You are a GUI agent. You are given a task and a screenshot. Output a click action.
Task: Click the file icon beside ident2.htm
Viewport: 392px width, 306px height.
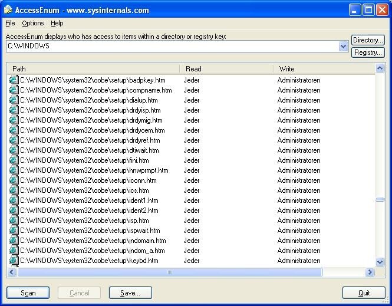coord(14,210)
